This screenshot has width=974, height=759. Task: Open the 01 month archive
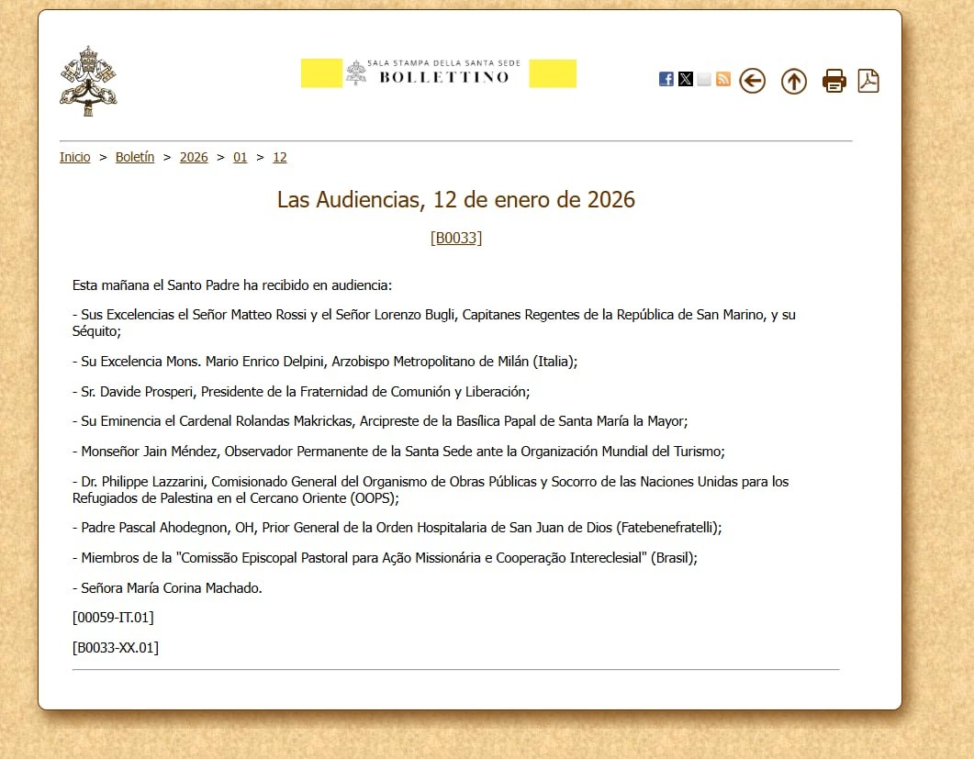[x=241, y=157]
